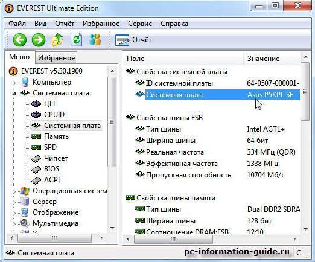Click the details panel vertical scrollbar thumb
Image resolution: width=315 pixels, height=262 pixels.
[x=305, y=91]
